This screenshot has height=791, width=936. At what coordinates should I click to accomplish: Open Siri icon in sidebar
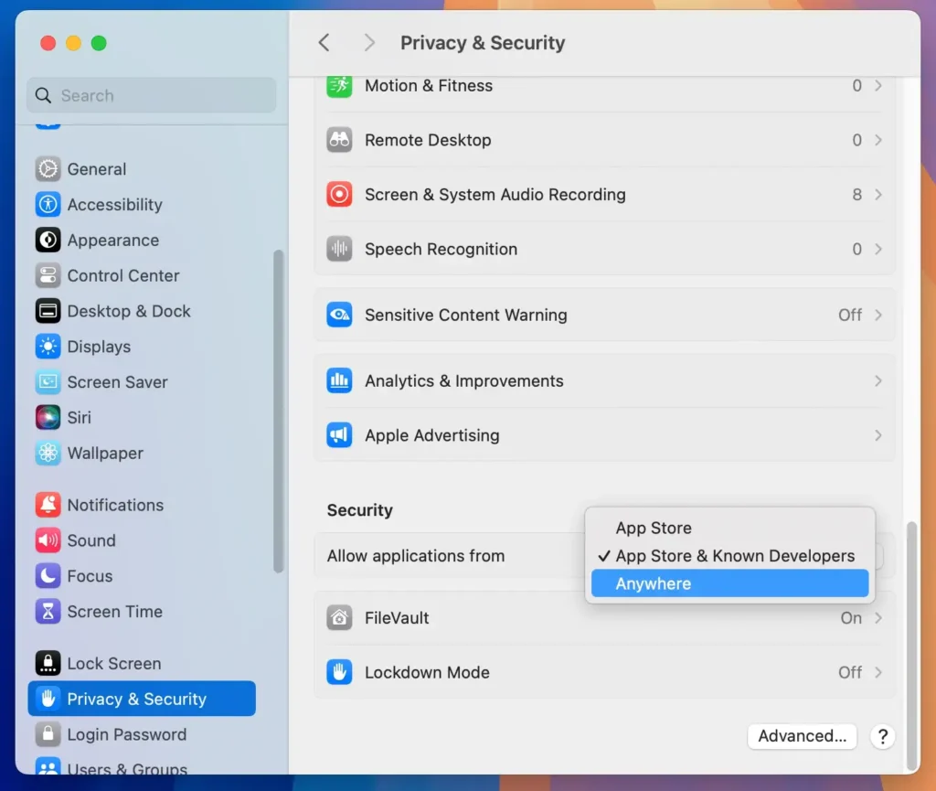pyautogui.click(x=48, y=418)
